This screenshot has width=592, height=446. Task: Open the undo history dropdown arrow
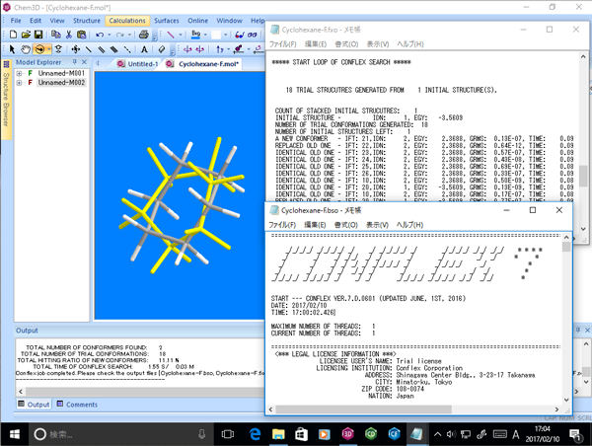pos(110,35)
